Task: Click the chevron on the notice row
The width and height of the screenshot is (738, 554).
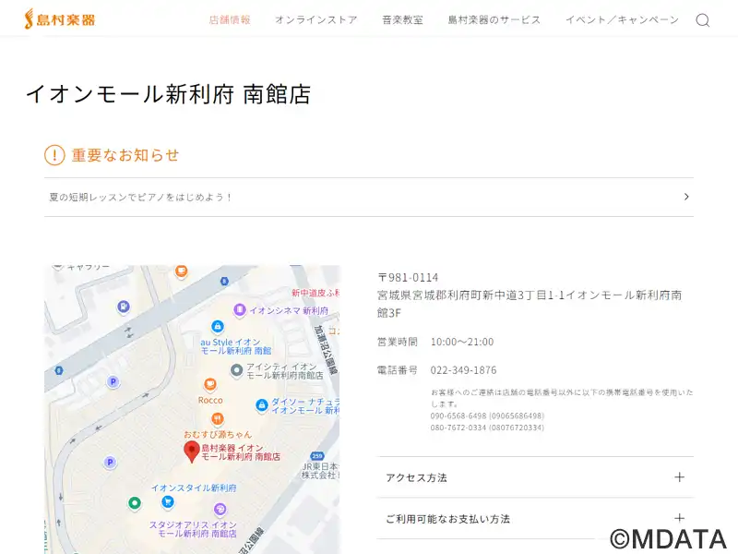Action: [686, 197]
